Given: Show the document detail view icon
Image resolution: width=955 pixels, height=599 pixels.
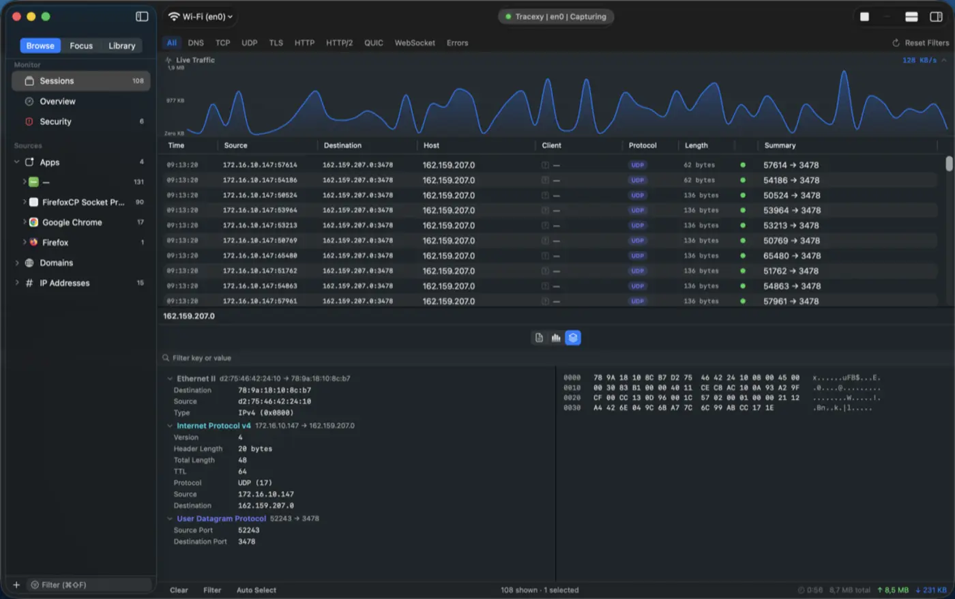Looking at the screenshot, I should 539,338.
